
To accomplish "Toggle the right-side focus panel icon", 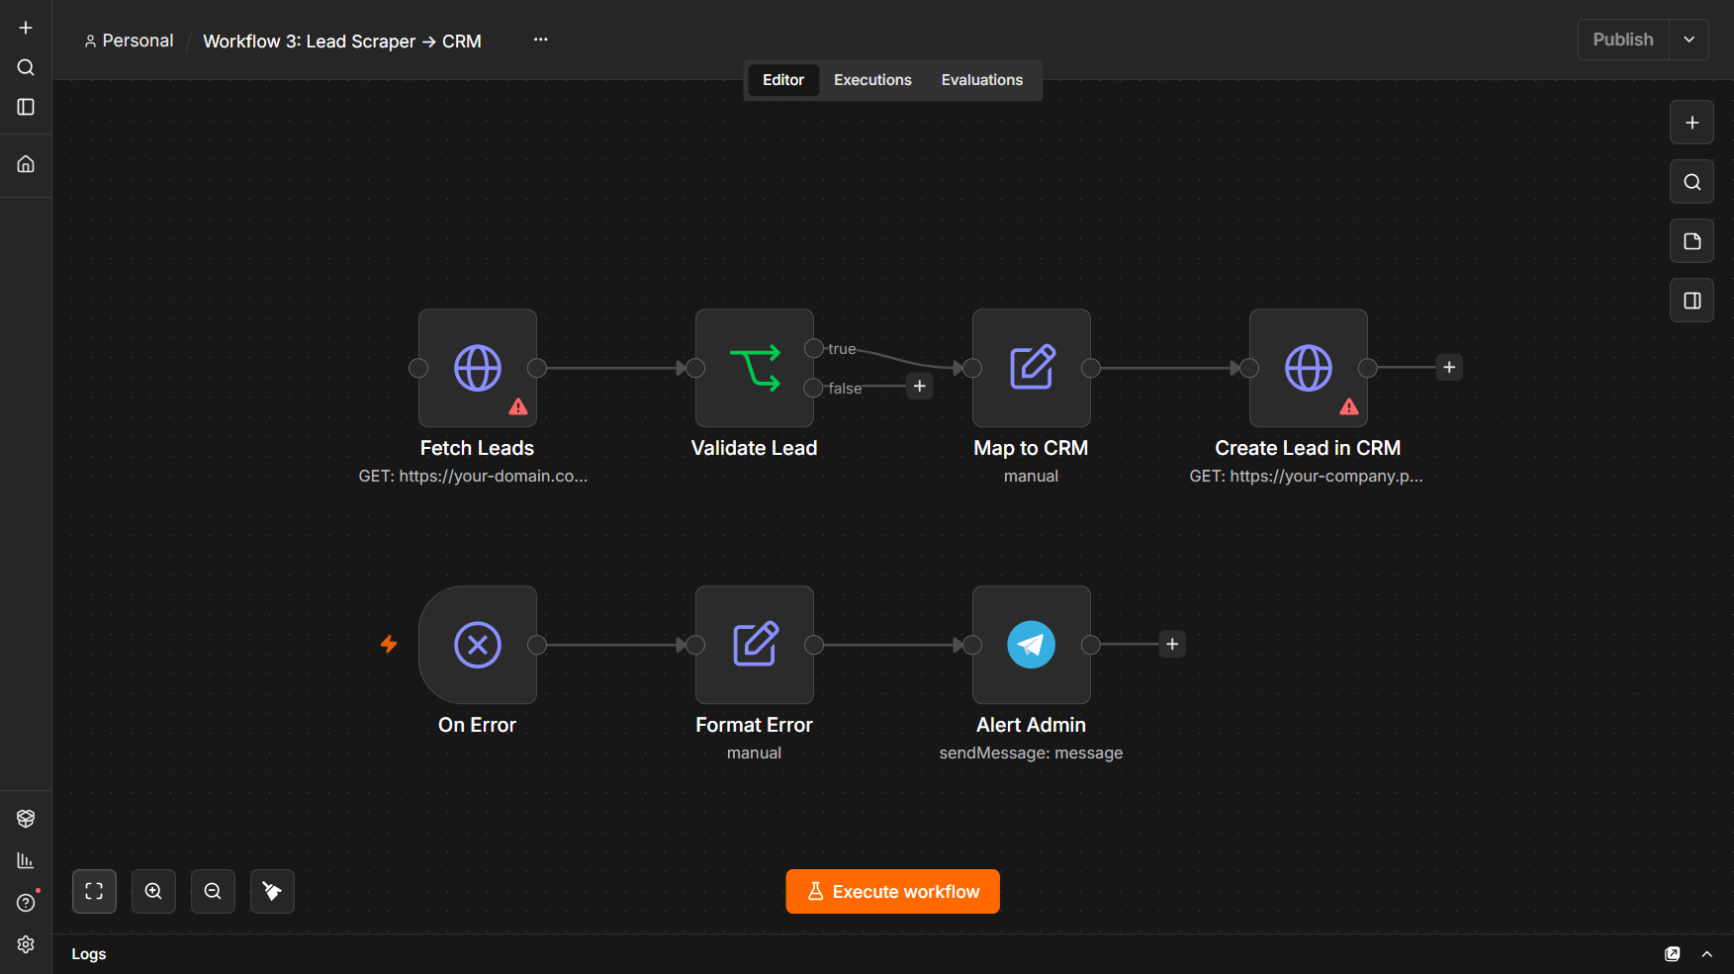I will click(x=1691, y=301).
